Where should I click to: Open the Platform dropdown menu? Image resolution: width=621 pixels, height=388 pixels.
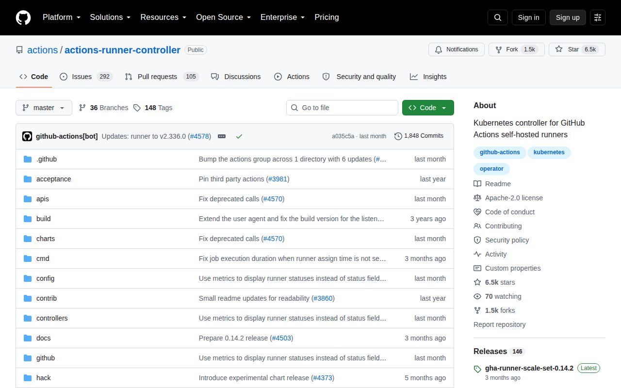(x=62, y=17)
